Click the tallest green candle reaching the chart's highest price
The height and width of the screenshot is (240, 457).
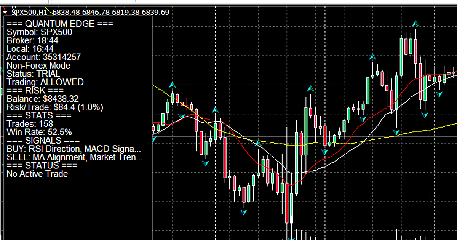tap(401, 57)
